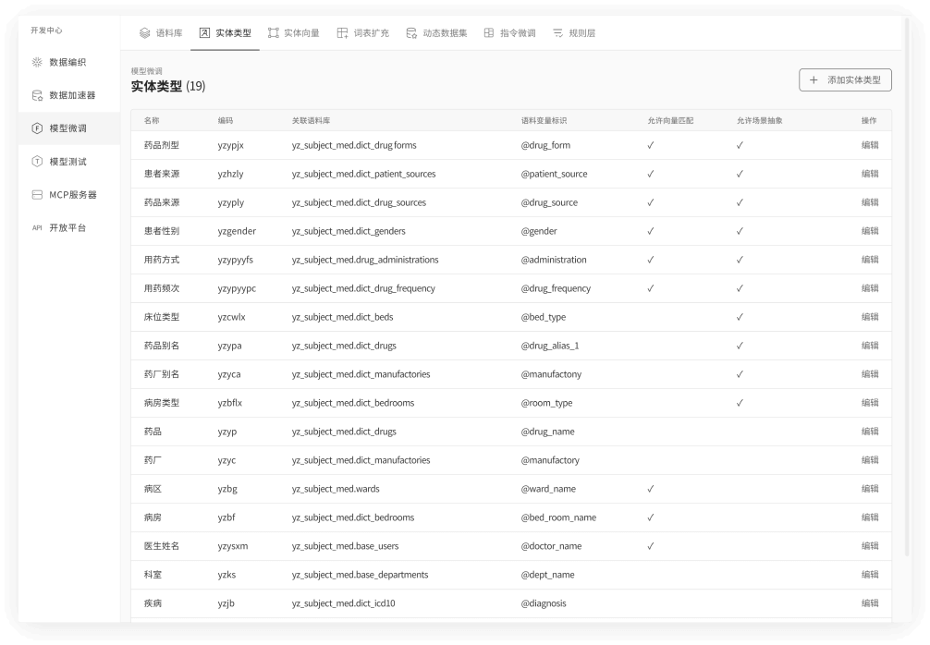
Task: Click the 模型测试 sidebar icon
Action: coord(37,162)
